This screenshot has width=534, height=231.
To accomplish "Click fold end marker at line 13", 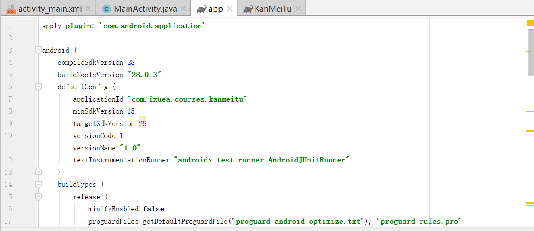I will 38,172.
